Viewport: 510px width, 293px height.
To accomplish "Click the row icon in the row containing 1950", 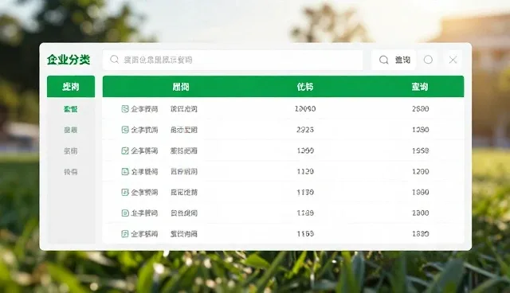I will (x=125, y=150).
